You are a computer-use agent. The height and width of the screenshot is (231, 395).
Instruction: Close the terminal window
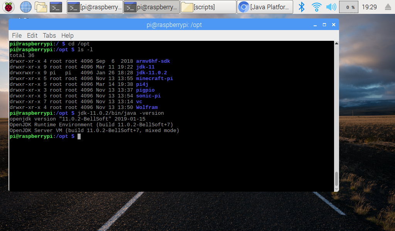[334, 25]
